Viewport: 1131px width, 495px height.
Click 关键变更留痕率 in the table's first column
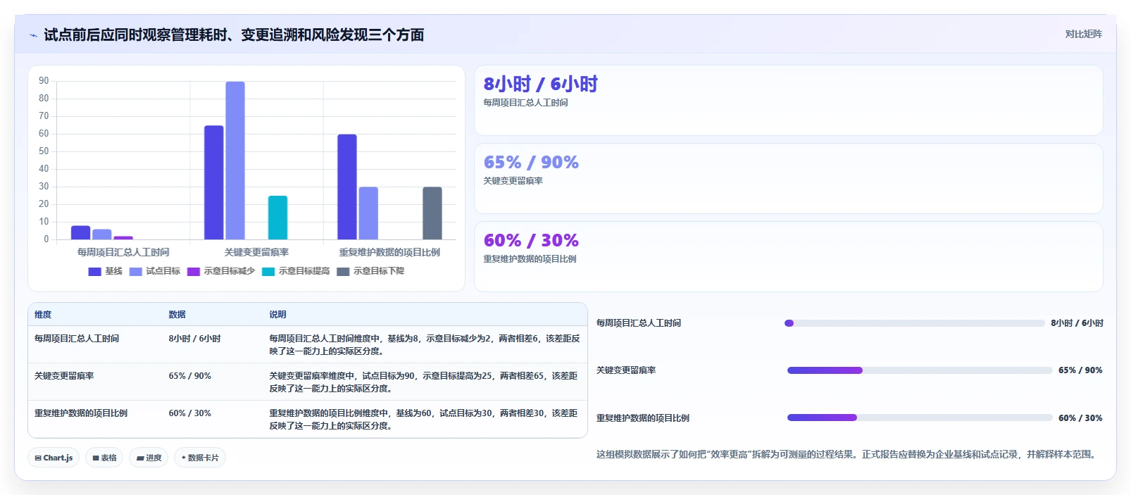coord(64,376)
